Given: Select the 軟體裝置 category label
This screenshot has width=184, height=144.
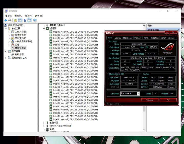Looking at the screenshot, I should pyautogui.click(x=54, y=122).
